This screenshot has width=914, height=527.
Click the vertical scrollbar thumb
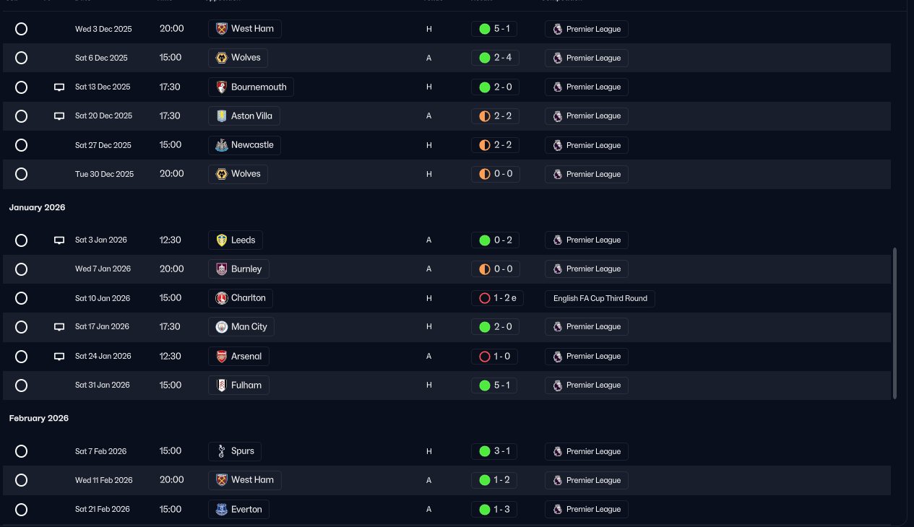pos(894,323)
